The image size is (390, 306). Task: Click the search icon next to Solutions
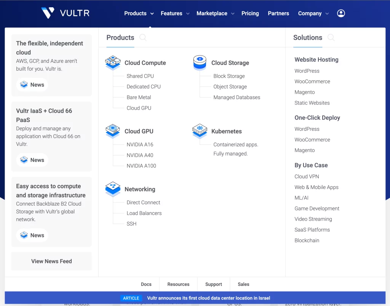(x=331, y=38)
